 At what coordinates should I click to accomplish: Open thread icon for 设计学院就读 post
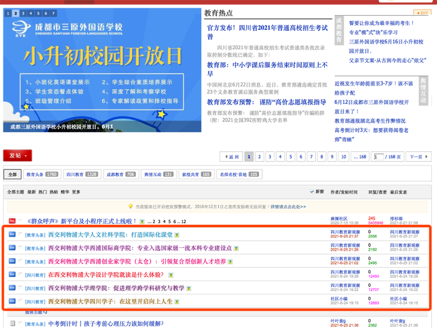[12, 274]
